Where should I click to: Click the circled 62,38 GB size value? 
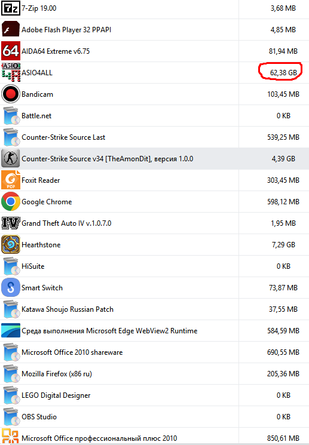pos(283,73)
